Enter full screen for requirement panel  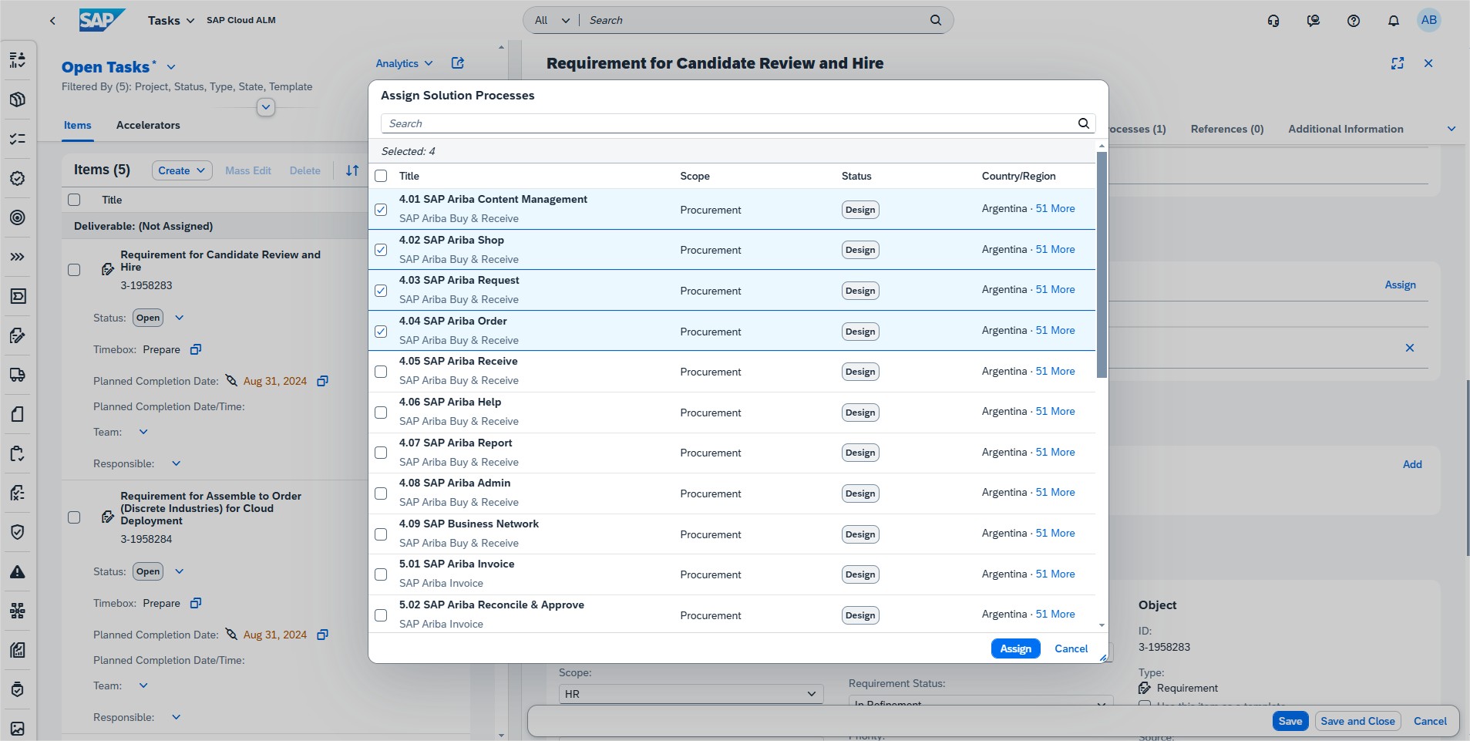(1397, 63)
